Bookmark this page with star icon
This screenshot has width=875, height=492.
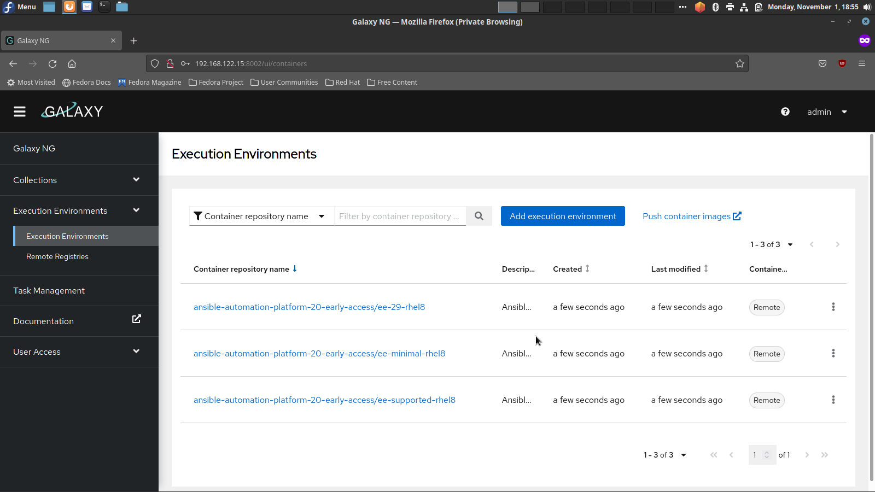point(740,63)
